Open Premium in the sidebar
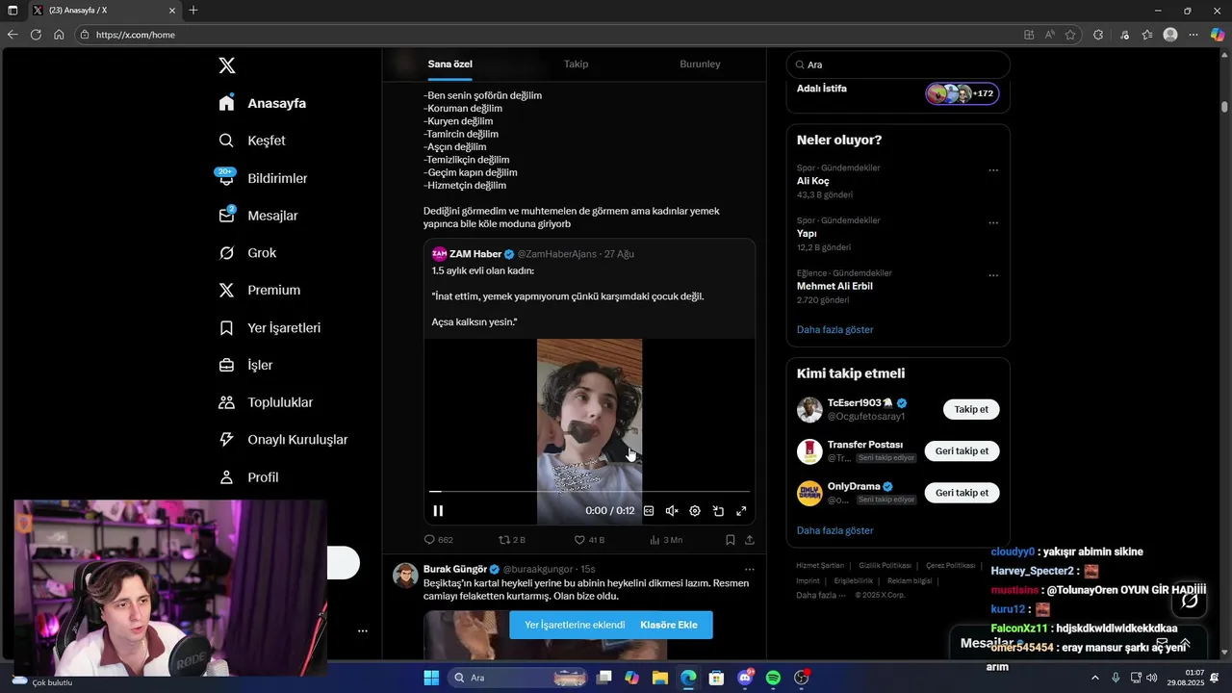Screen dimensions: 1232x693 click(259, 290)
